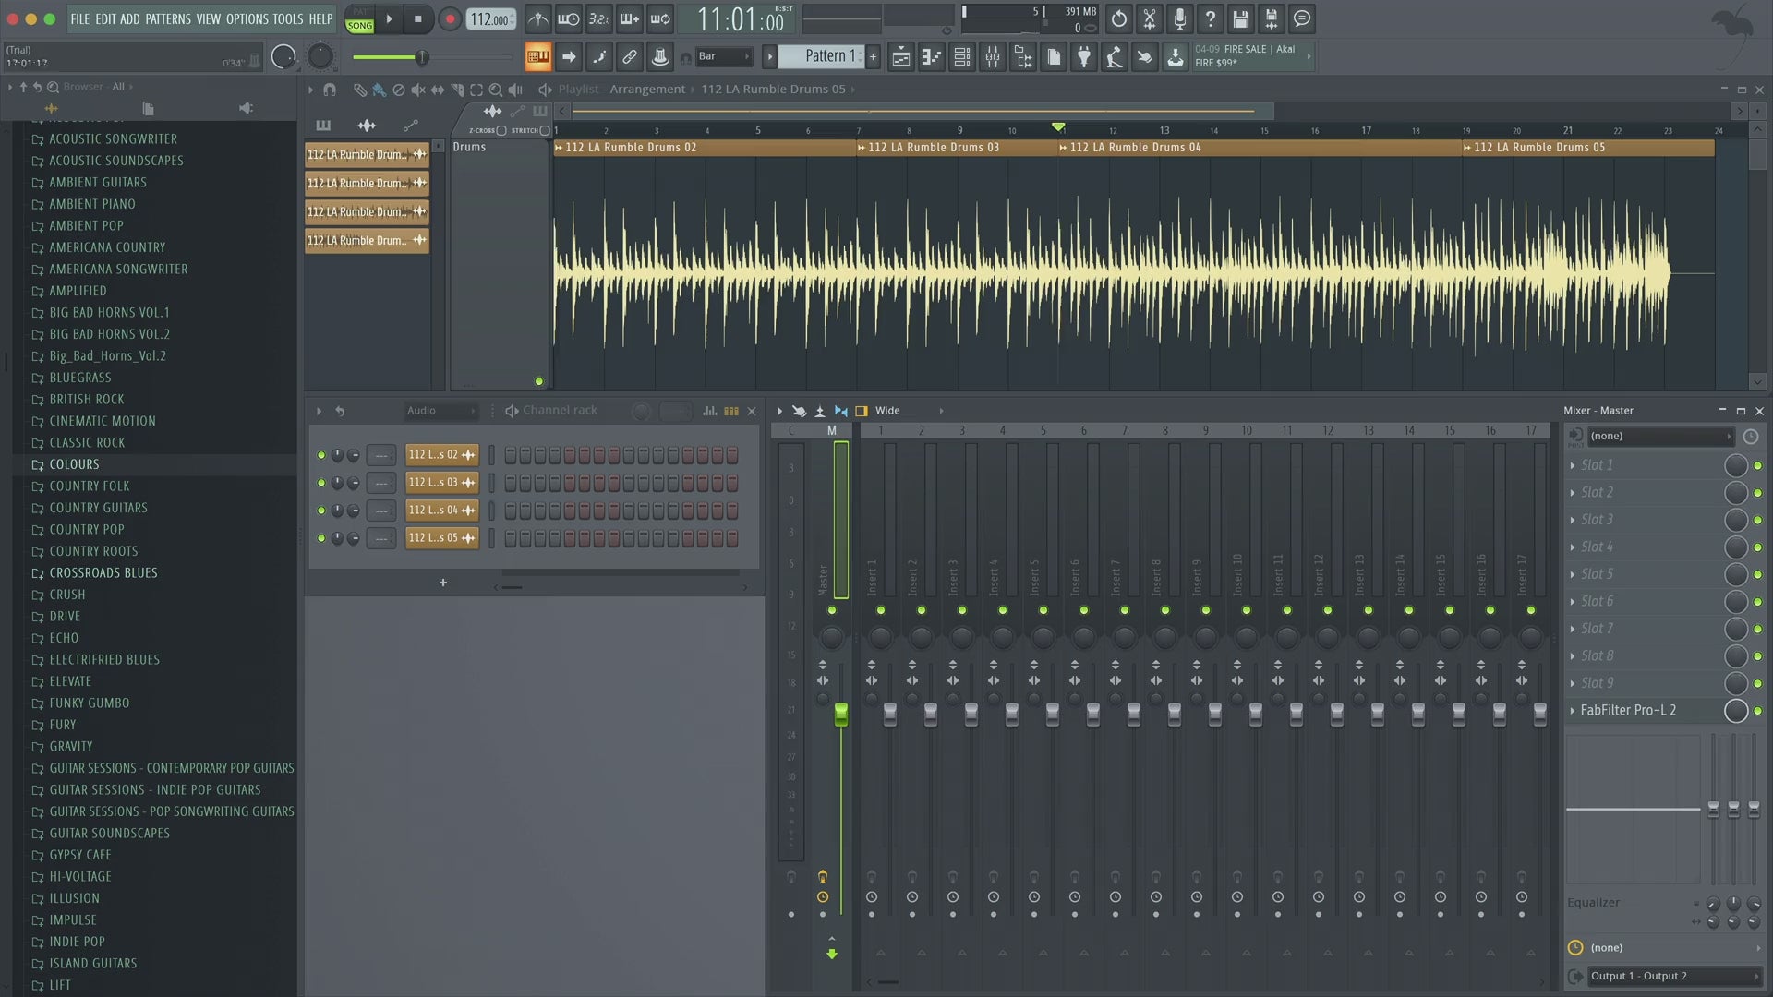
Task: Open the Browser view icon
Action: 1023,57
